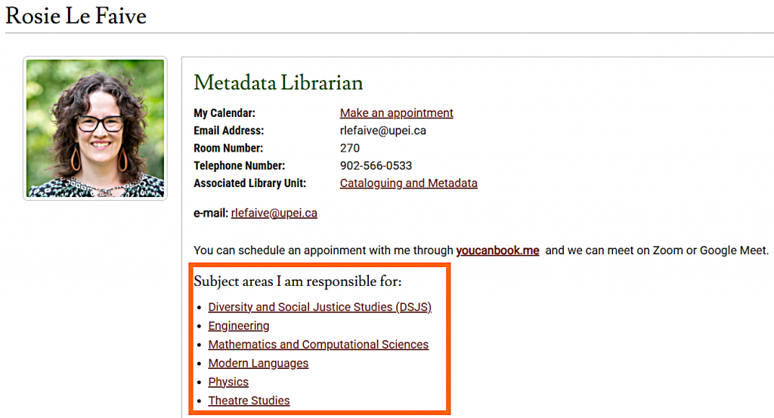Image resolution: width=774 pixels, height=418 pixels.
Task: Open the youcanbook.me scheduling link
Action: pos(497,250)
